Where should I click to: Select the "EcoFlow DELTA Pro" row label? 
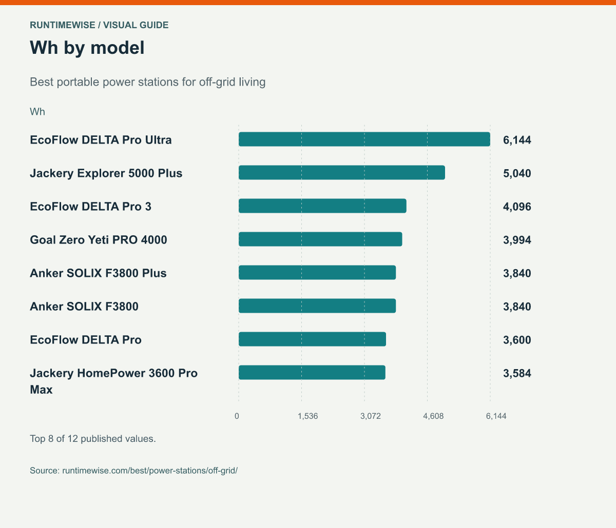click(86, 340)
